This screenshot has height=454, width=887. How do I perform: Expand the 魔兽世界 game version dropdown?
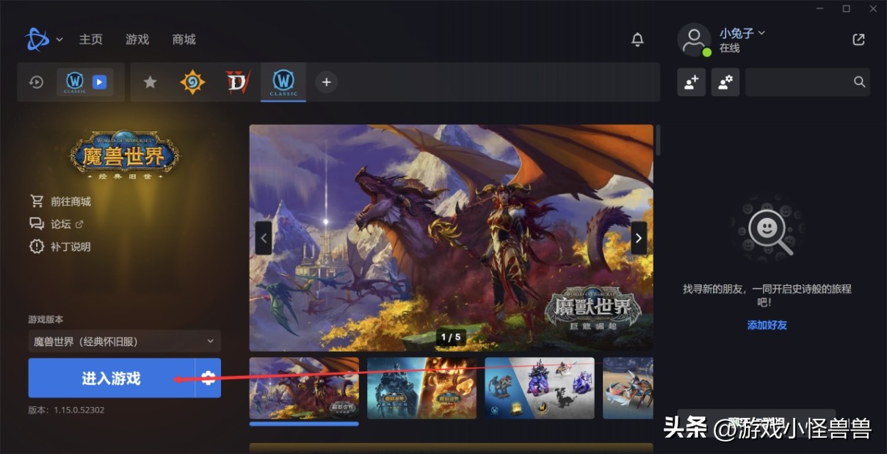[124, 342]
